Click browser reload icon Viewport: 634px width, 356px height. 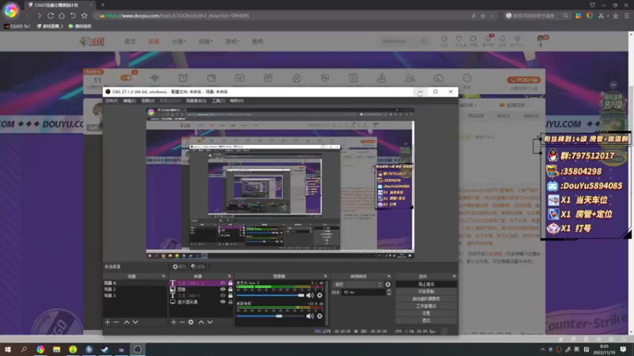coord(51,16)
